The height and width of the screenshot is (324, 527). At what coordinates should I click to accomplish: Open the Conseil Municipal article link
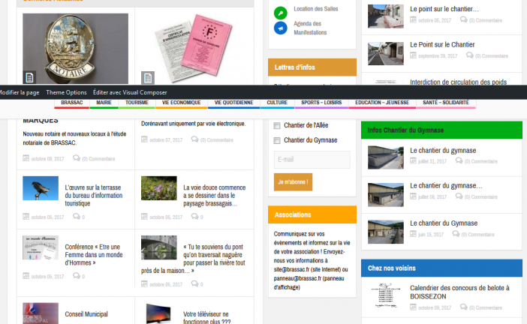[86, 314]
